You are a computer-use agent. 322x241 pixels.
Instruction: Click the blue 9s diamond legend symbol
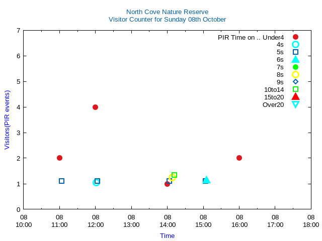pyautogui.click(x=295, y=82)
